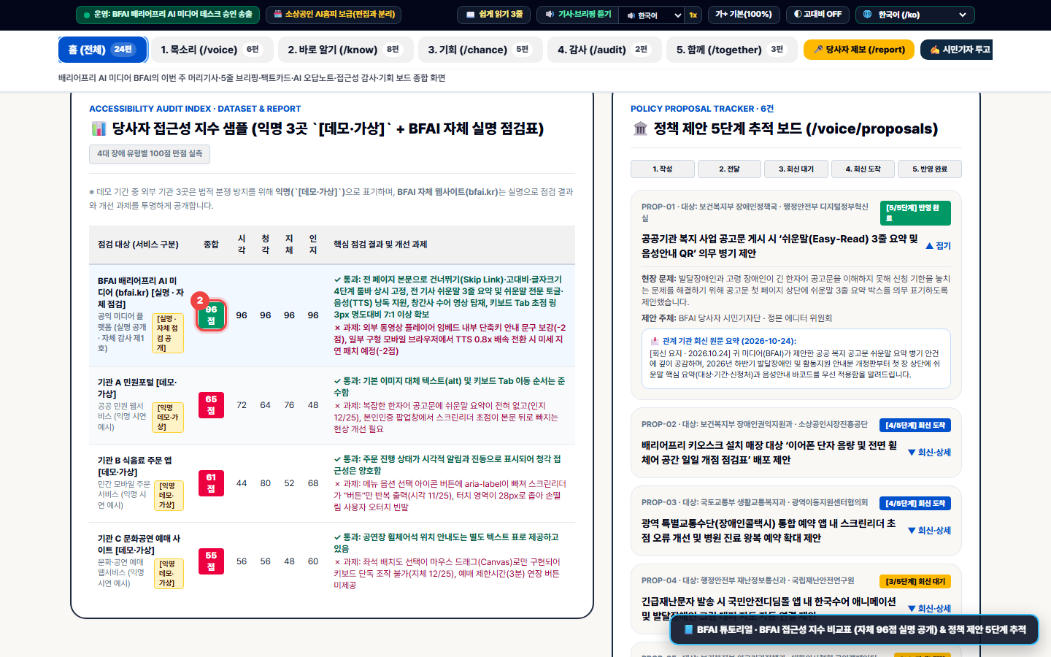Click PROP-02's blue [4/5단계] 회신 도착 badge

[x=915, y=425]
